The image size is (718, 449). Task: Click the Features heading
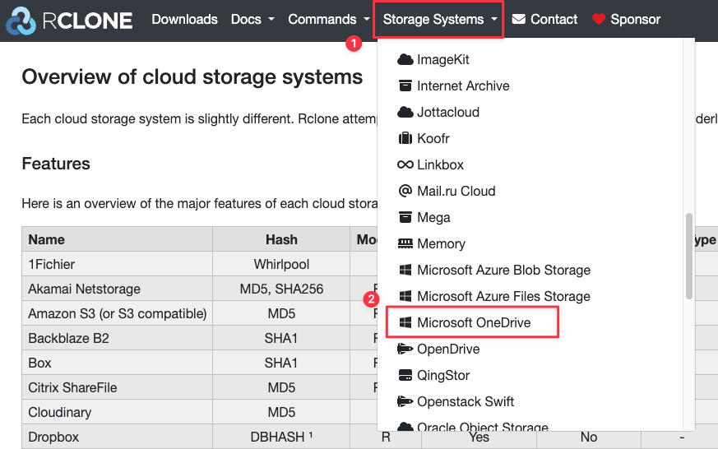pos(56,164)
